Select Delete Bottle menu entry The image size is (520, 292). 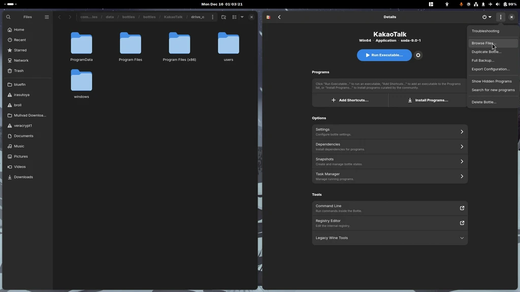coord(493,102)
